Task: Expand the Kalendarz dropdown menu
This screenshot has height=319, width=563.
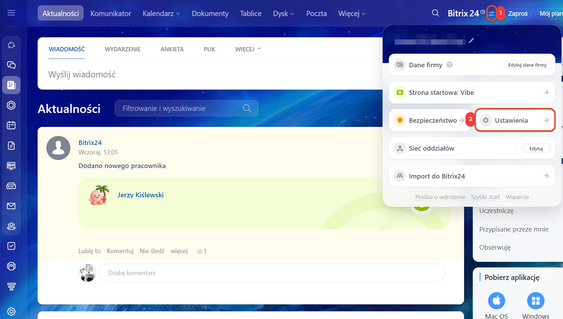Action: coord(161,14)
